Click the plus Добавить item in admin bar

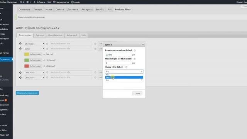point(39,2)
